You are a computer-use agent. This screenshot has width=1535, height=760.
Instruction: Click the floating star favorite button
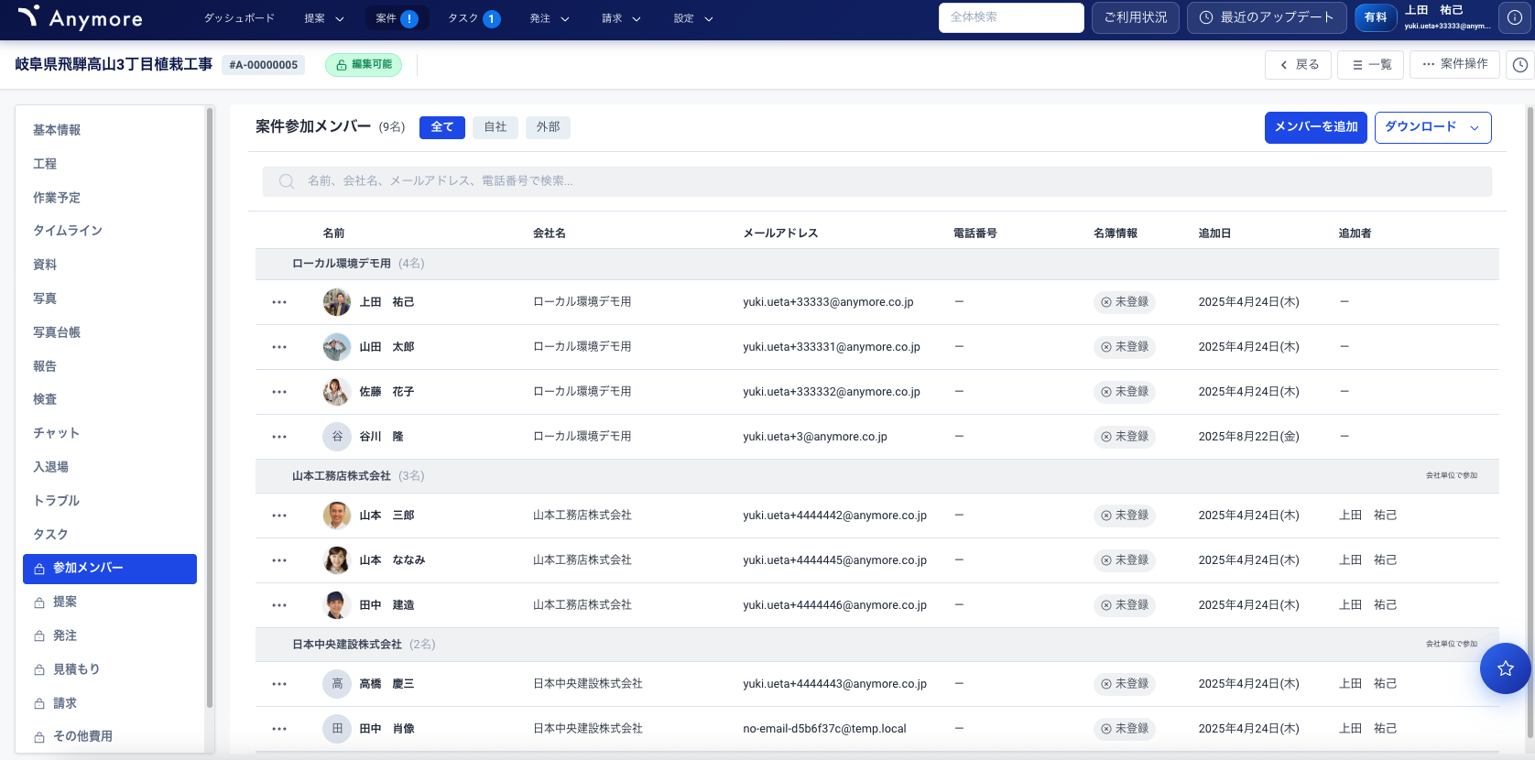point(1505,668)
